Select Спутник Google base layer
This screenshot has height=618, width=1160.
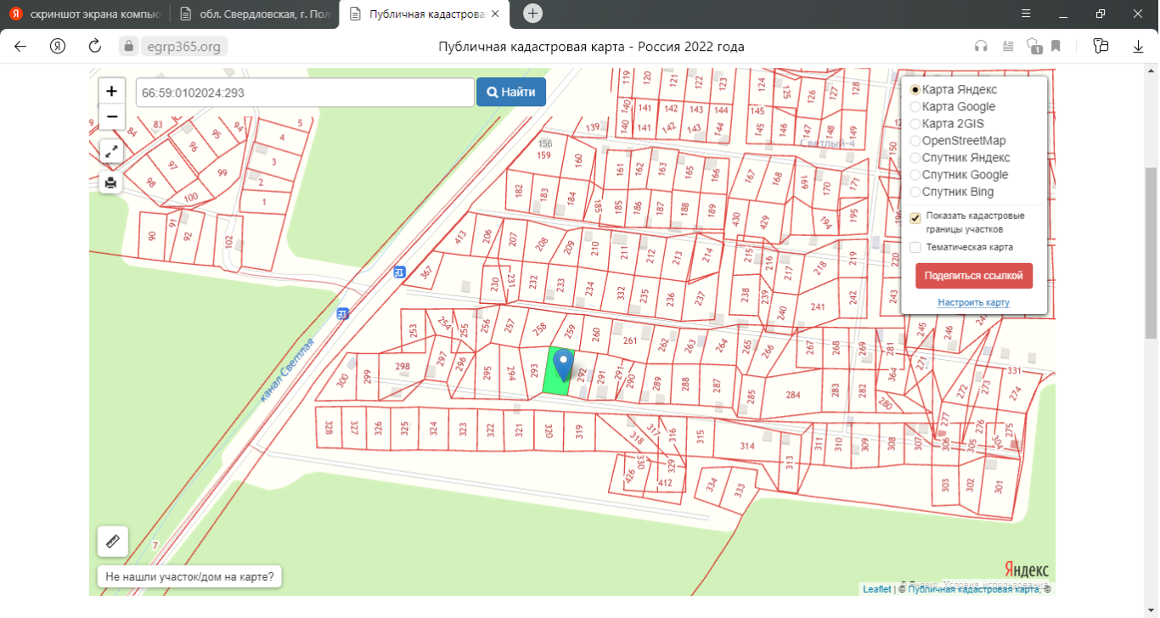click(915, 175)
